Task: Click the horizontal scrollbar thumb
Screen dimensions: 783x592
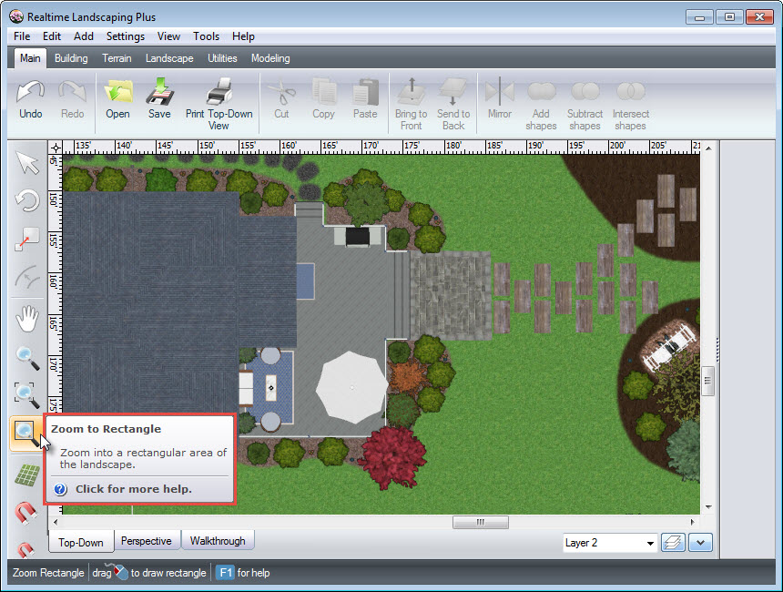Action: tap(481, 522)
